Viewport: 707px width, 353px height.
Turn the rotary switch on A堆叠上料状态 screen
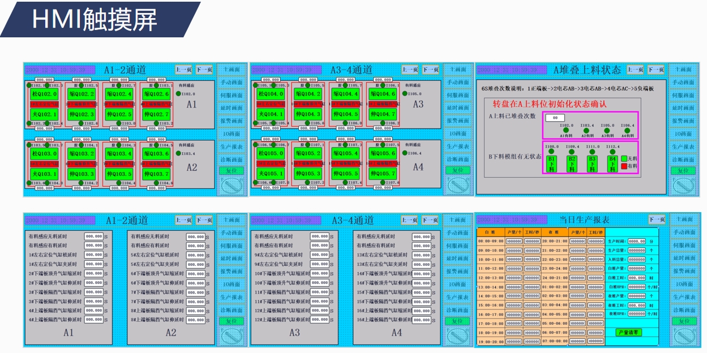tap(683, 186)
